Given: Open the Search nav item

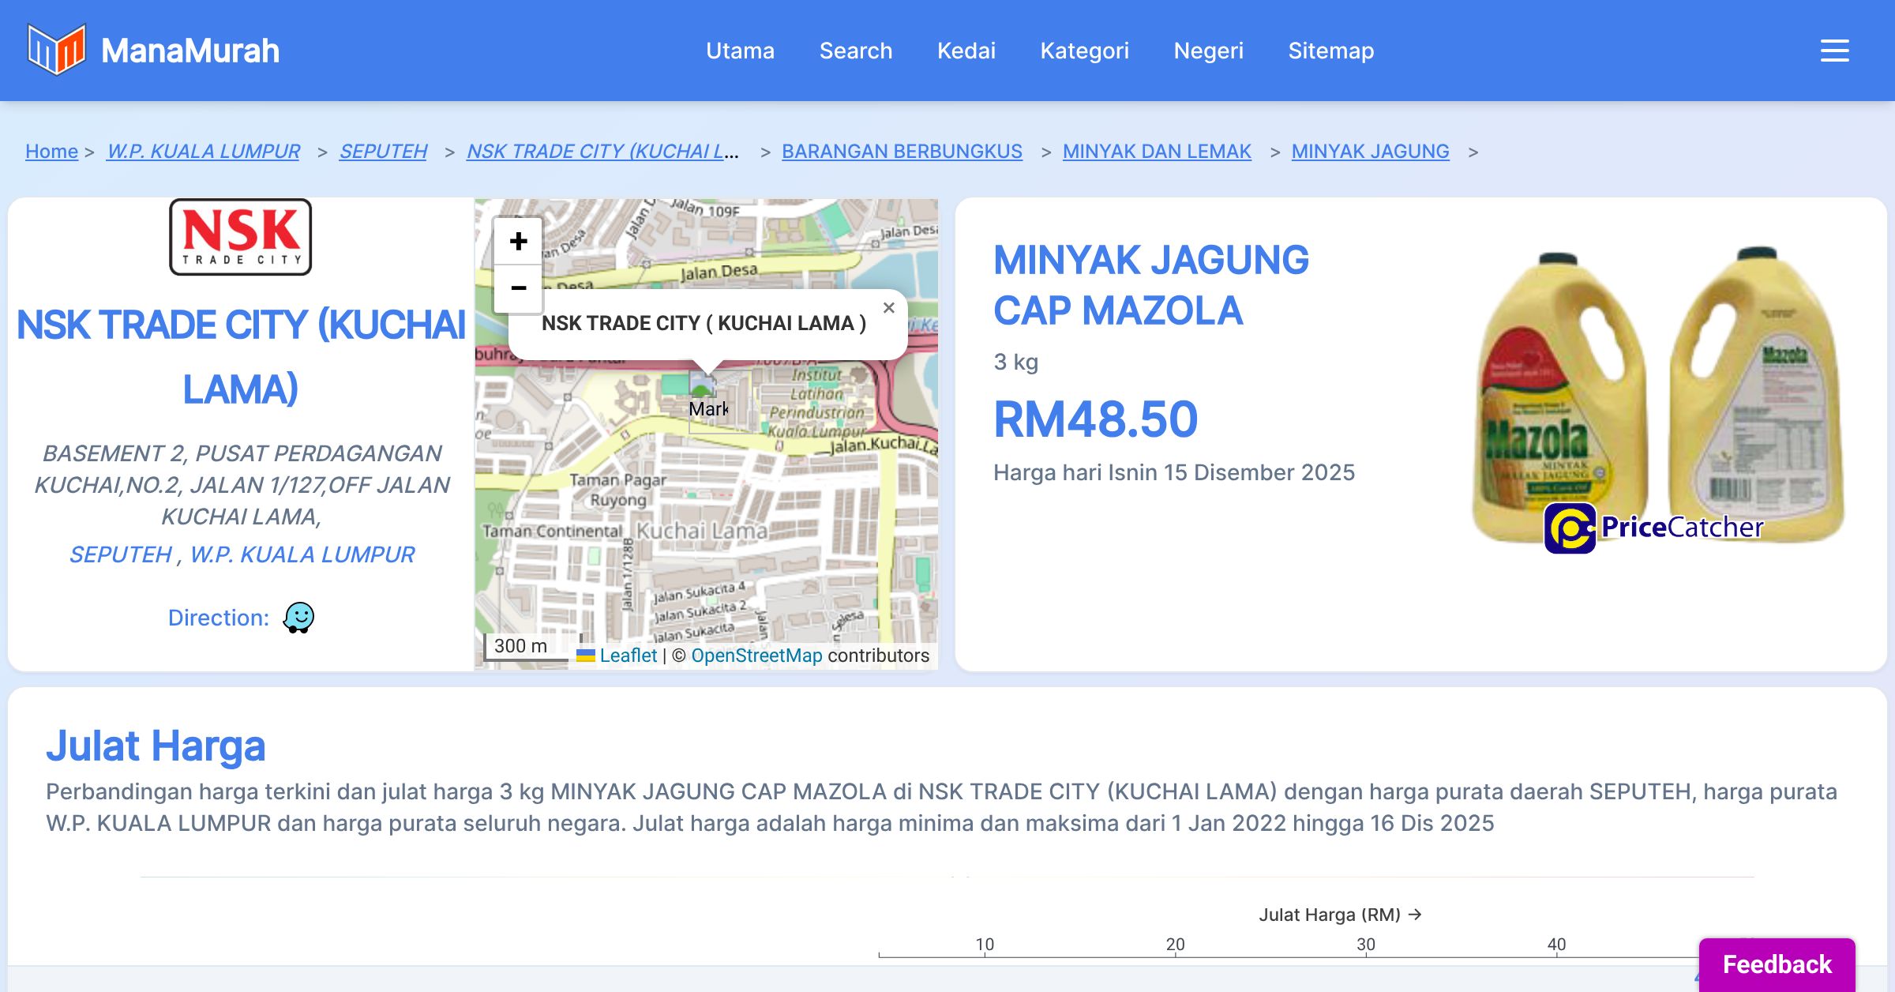Looking at the screenshot, I should [856, 51].
